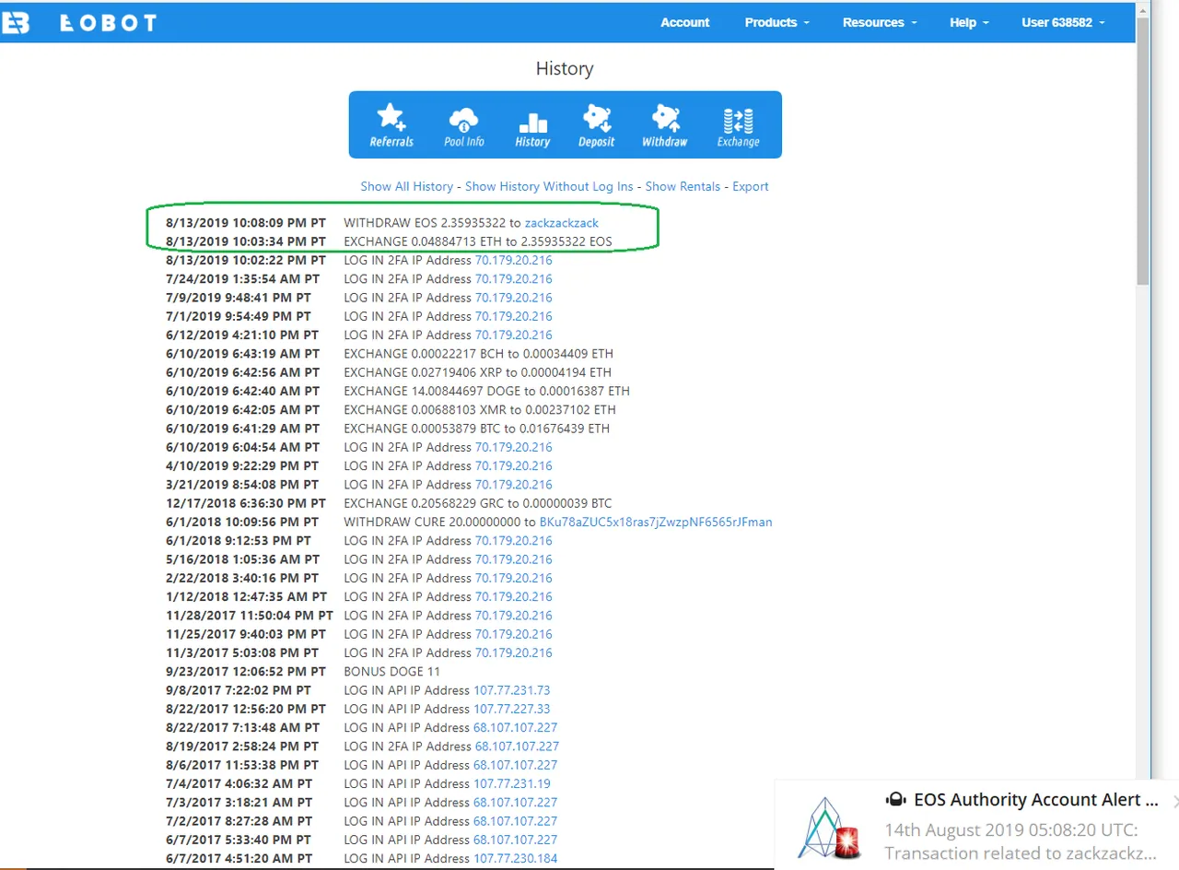Open the CURE withdraw address BKu78aZUC5x18ras7jZwzpNF6565rJFman
The width and height of the screenshot is (1179, 870).
(656, 522)
